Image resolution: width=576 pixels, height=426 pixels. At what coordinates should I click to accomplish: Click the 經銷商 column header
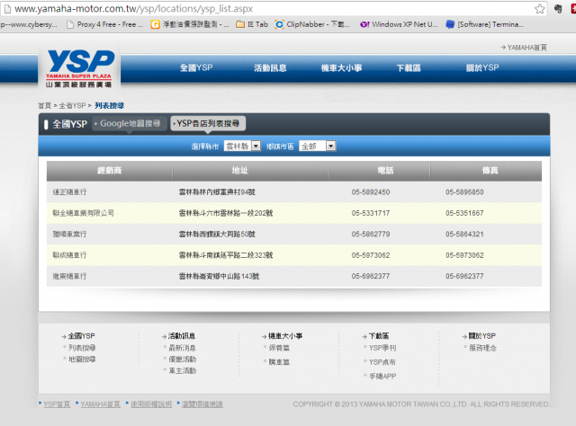pyautogui.click(x=110, y=171)
